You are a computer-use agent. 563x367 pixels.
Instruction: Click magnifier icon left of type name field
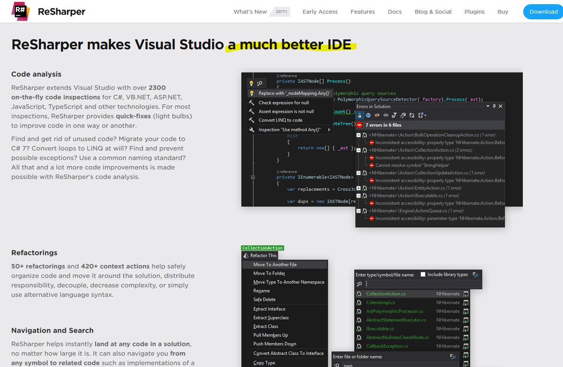[359, 284]
